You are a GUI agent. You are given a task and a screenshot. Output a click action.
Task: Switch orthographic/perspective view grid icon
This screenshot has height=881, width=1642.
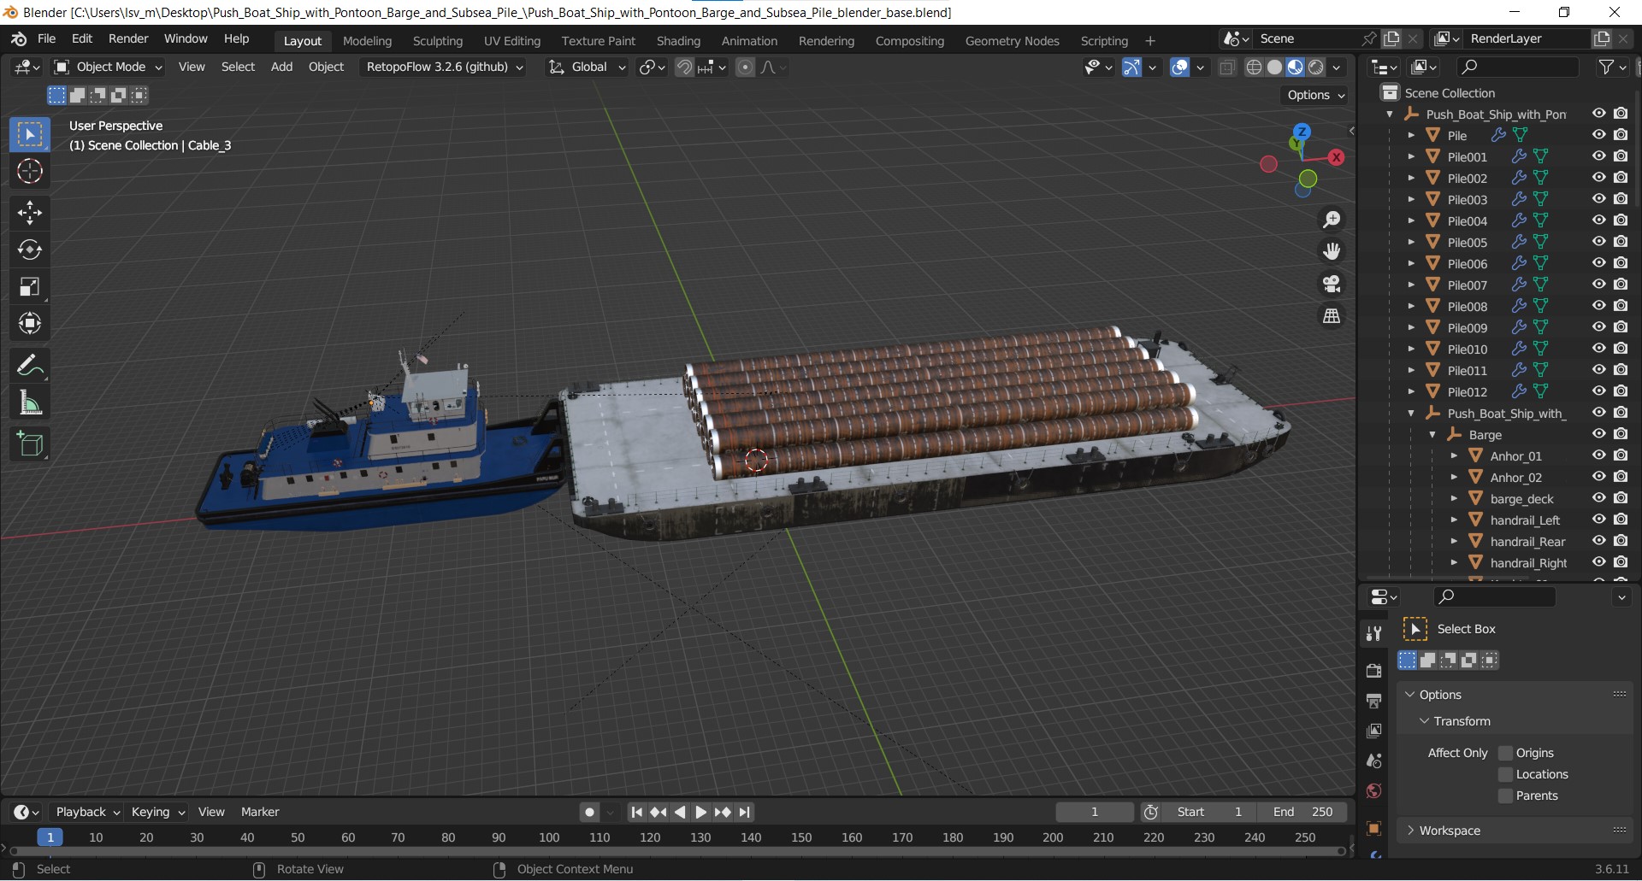click(1332, 316)
